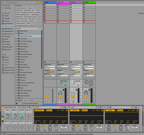
Task: Click stop button in 1 MIDI first clip slot
Action: pos(45,5)
